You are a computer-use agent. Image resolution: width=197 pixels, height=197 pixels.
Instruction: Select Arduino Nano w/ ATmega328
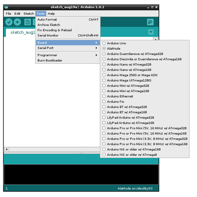(x=144, y=64)
